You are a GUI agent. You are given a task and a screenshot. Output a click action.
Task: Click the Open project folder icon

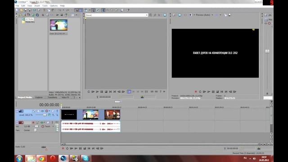(21, 10)
